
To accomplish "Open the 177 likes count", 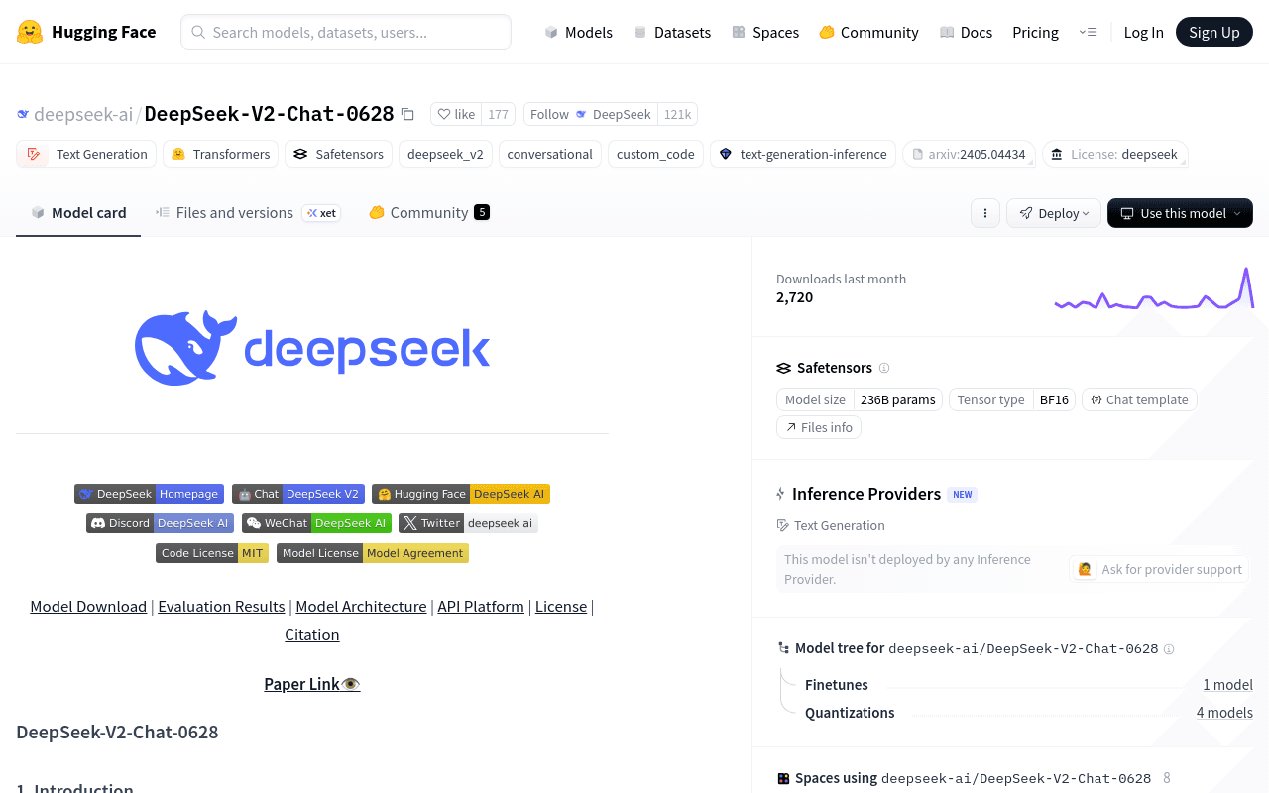I will click(x=498, y=114).
